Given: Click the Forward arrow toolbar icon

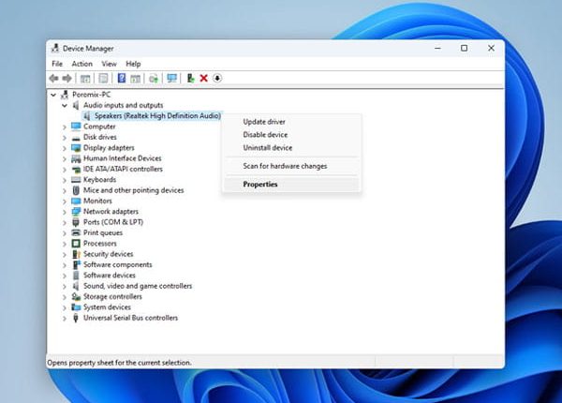Looking at the screenshot, I should click(67, 78).
